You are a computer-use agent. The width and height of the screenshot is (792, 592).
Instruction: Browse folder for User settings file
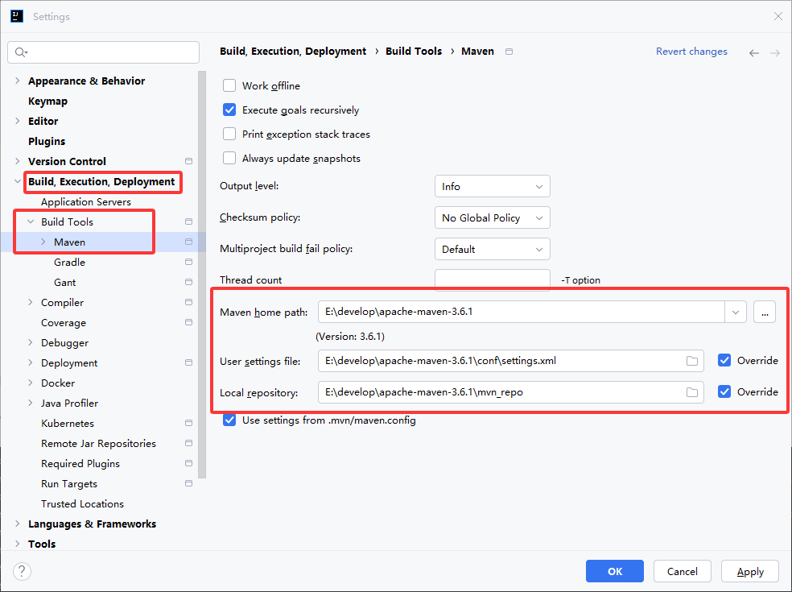(692, 361)
